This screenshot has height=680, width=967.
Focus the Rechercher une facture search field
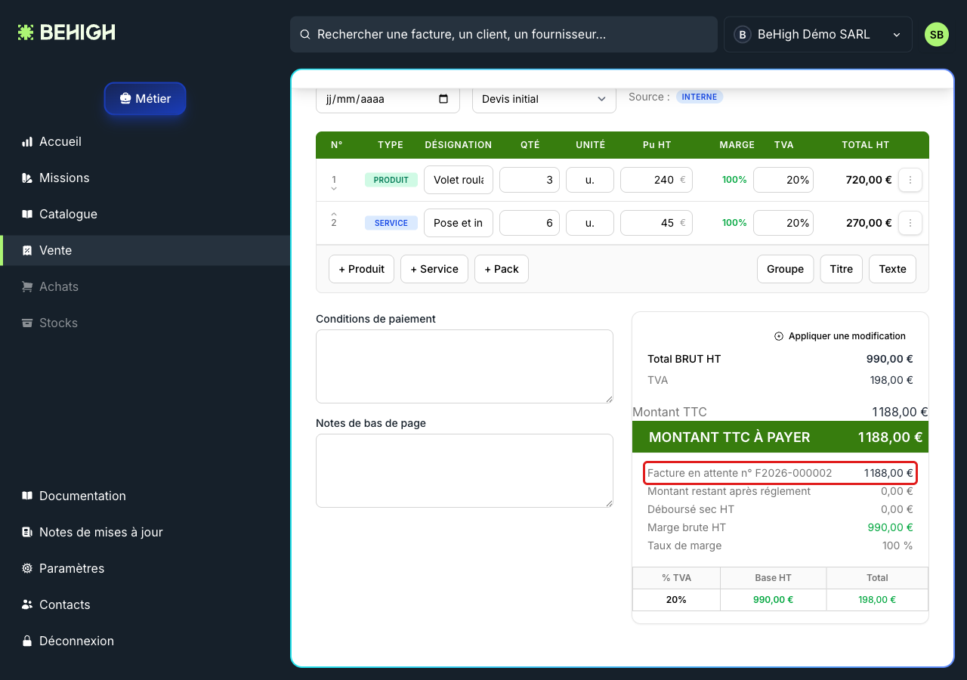tap(504, 35)
